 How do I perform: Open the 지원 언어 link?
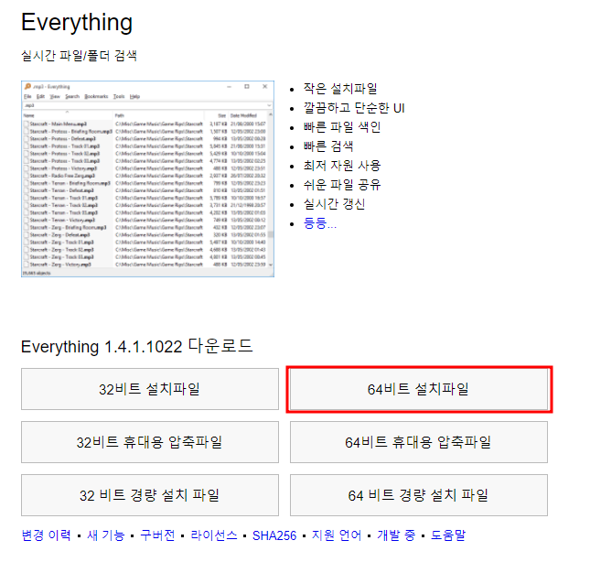click(337, 535)
